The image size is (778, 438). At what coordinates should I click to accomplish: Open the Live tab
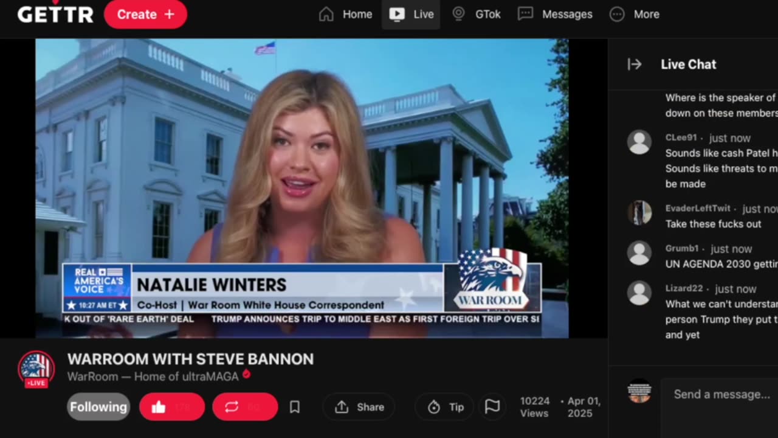coord(411,14)
